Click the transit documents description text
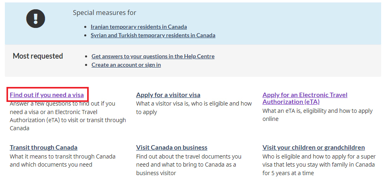This screenshot has width=386, height=184. pos(62,161)
